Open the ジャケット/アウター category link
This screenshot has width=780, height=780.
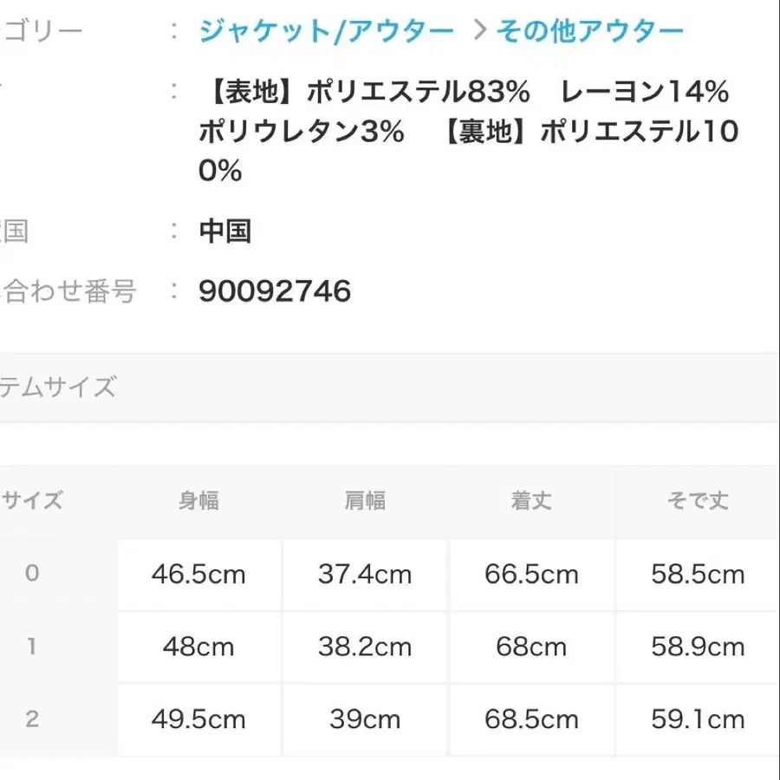click(x=325, y=29)
